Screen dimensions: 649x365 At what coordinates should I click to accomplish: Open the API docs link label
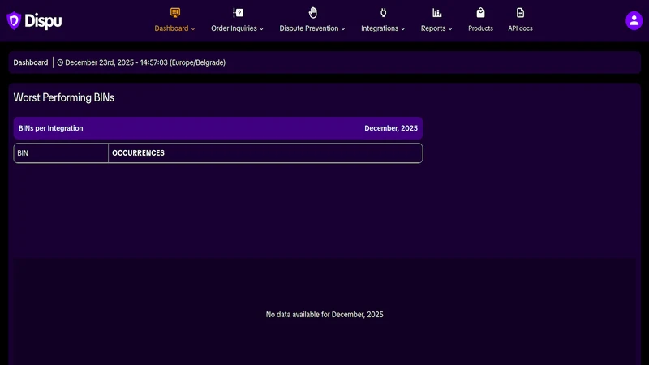[520, 28]
